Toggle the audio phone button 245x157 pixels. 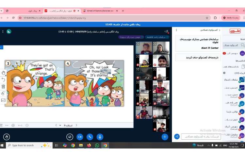pos(90,137)
